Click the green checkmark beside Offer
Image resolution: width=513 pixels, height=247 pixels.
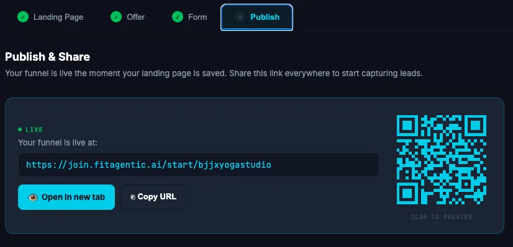tap(116, 17)
